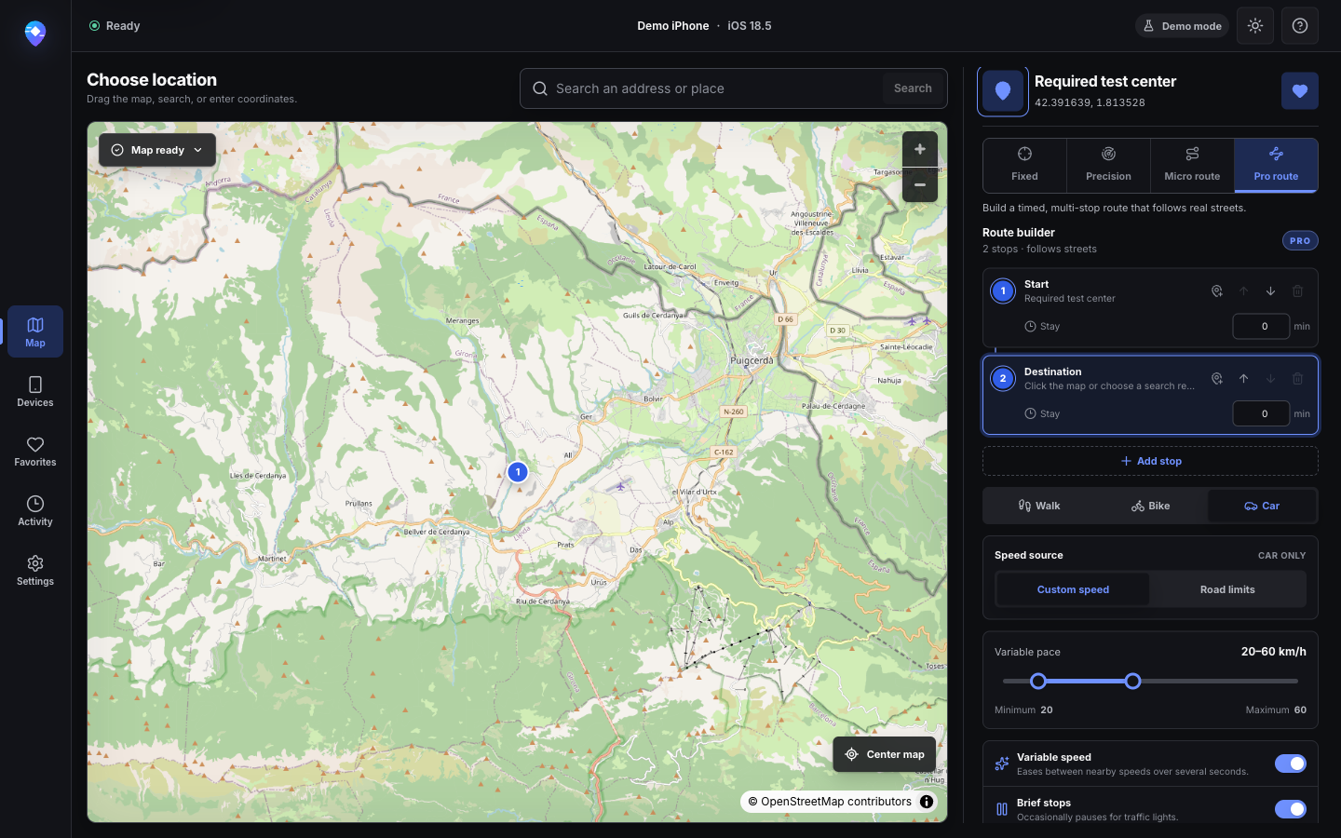Select Bike travel mode
Image resolution: width=1341 pixels, height=838 pixels.
point(1151,506)
